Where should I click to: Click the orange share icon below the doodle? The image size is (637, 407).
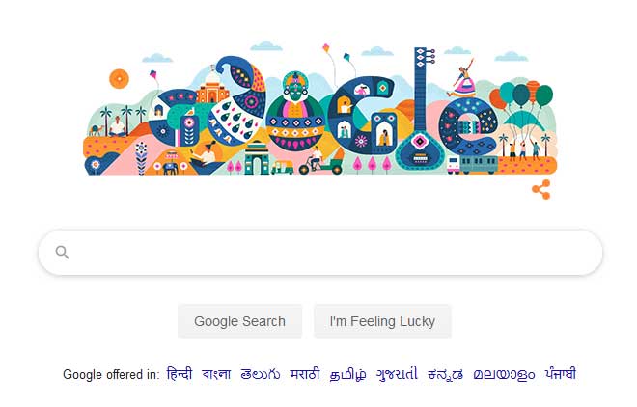(540, 189)
